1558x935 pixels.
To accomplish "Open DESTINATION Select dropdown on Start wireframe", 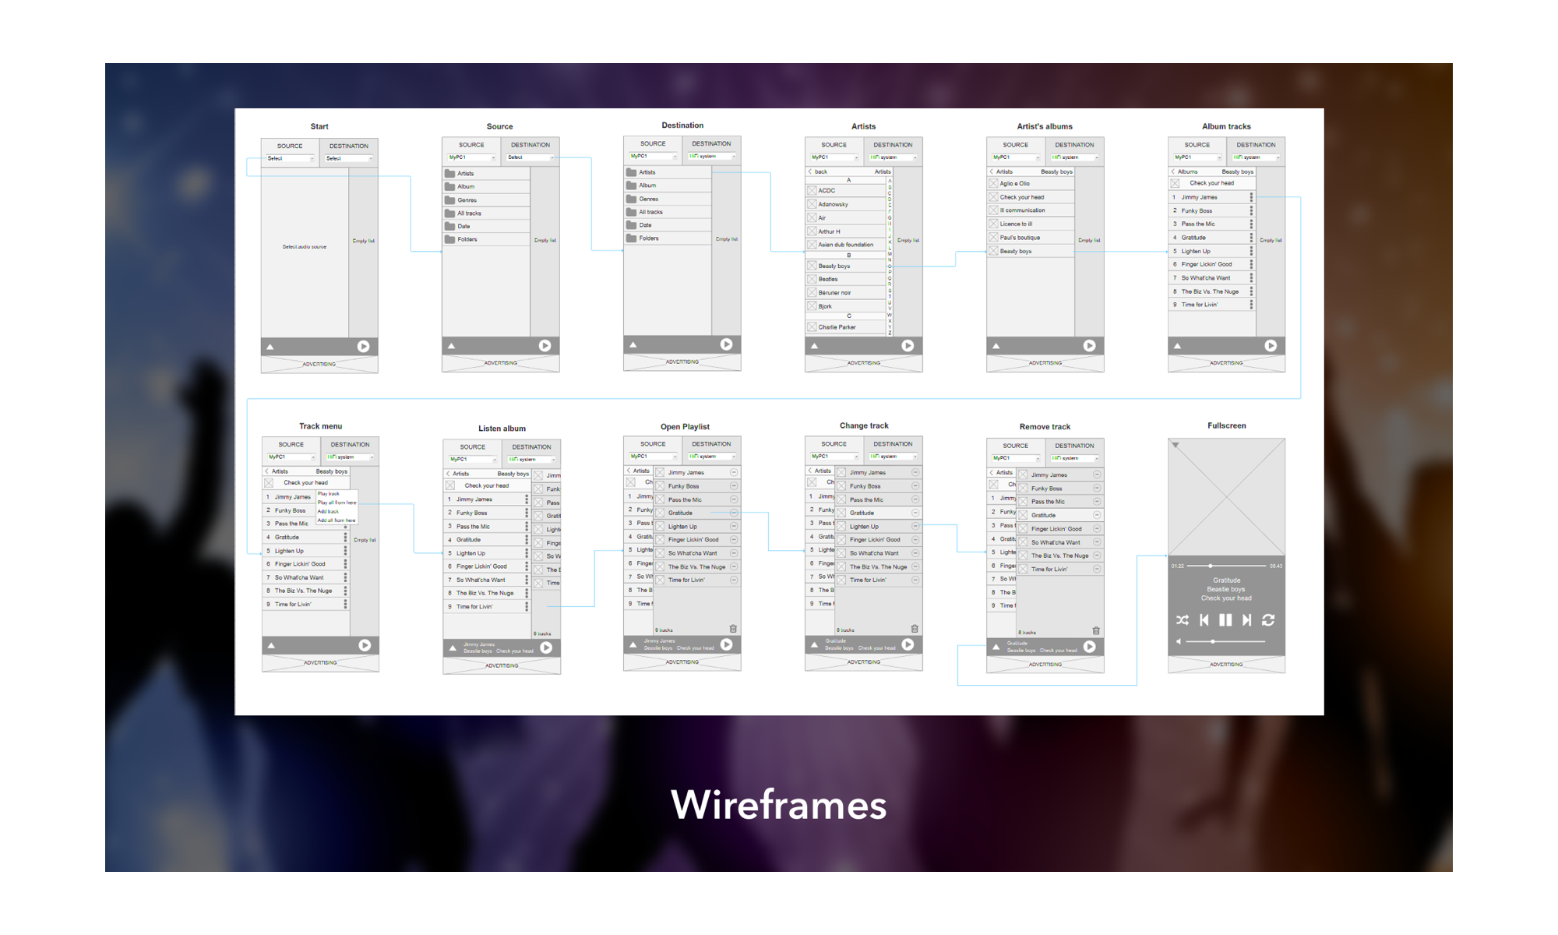I will pyautogui.click(x=348, y=158).
